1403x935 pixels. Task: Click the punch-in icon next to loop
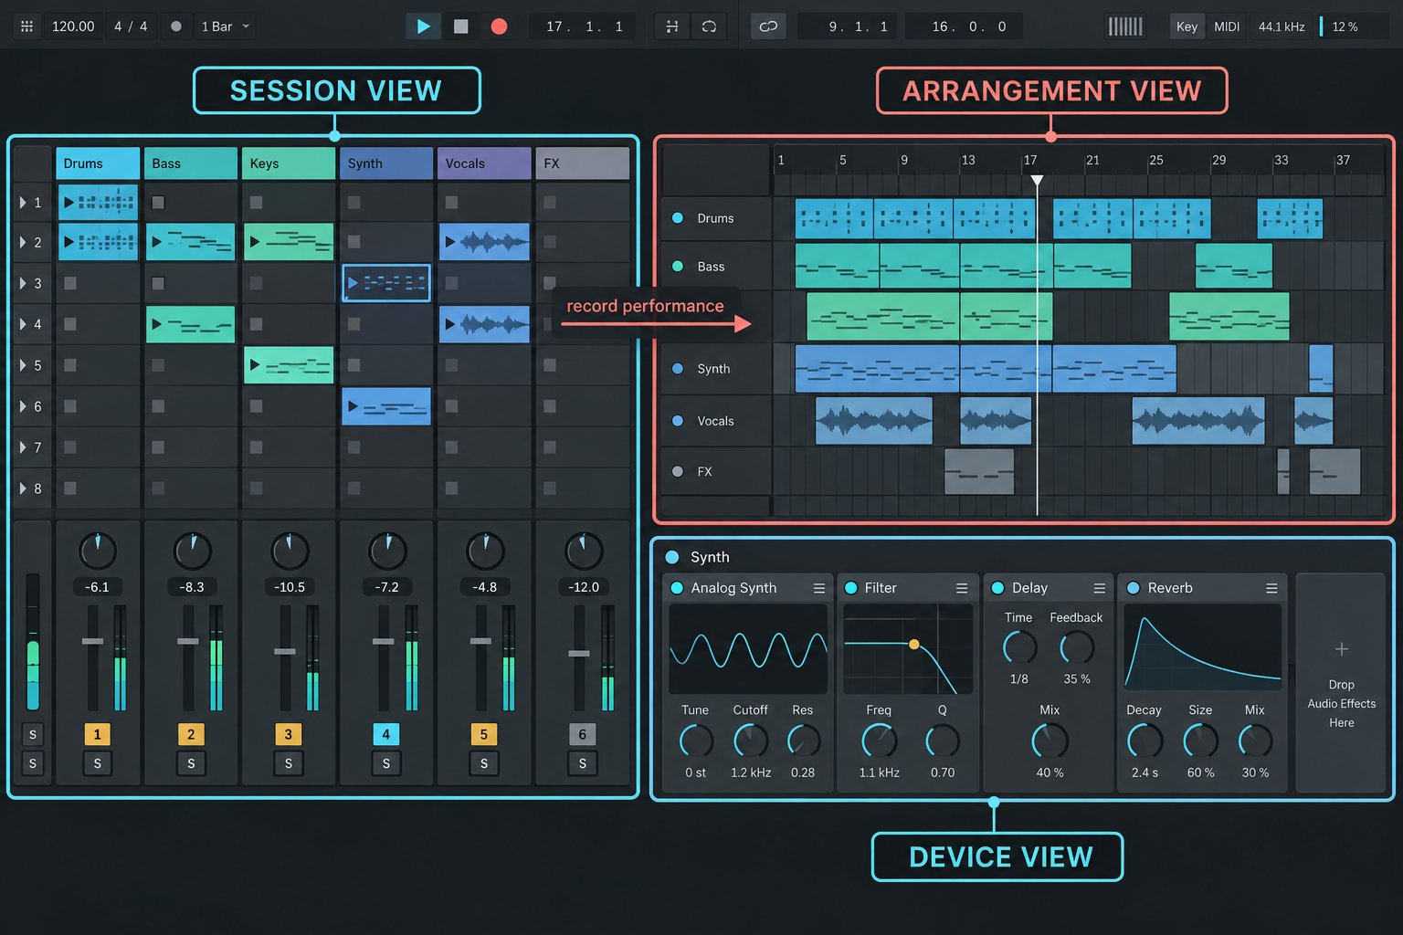point(672,26)
